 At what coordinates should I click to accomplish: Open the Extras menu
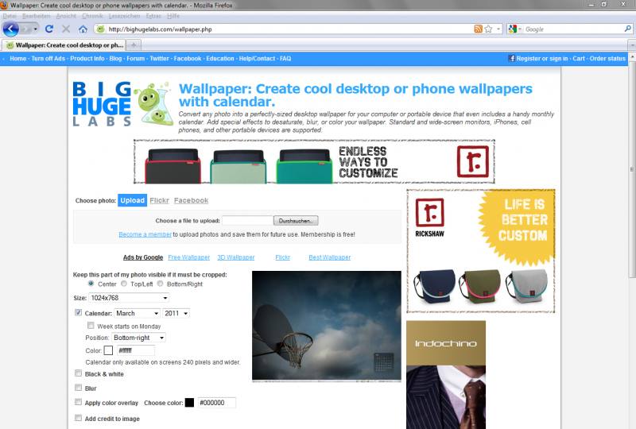153,16
